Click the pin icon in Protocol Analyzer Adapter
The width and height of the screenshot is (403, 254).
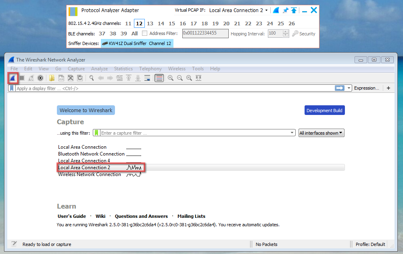[285, 10]
